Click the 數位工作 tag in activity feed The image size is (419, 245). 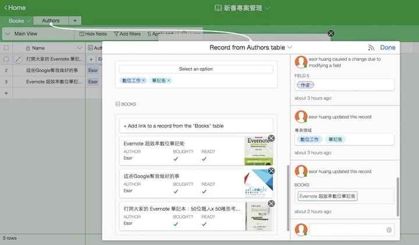tap(310, 139)
